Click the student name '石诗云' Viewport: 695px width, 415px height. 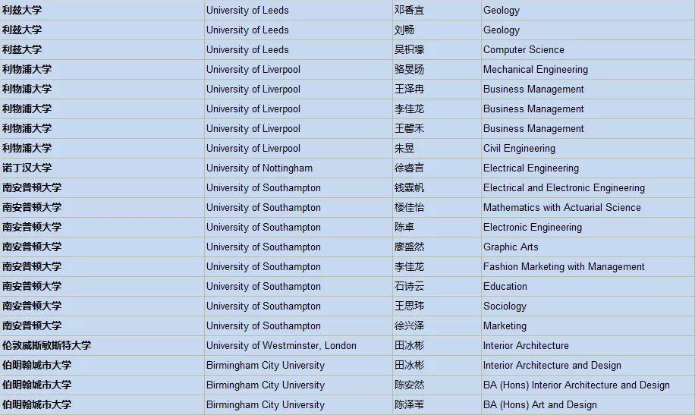point(409,287)
